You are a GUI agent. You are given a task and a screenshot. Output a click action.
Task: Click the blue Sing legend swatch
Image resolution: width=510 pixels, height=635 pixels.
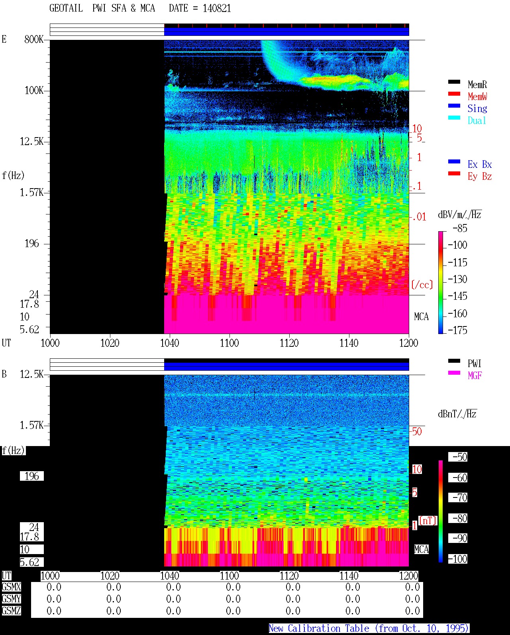[x=454, y=106]
